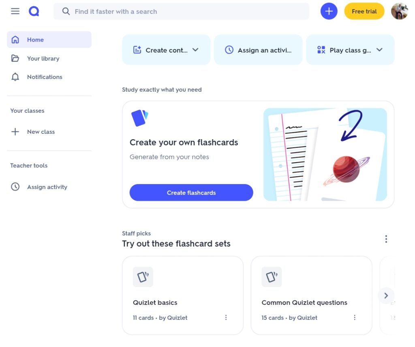This screenshot has width=415, height=347.
Task: Click the Your library folder icon
Action: 15,58
